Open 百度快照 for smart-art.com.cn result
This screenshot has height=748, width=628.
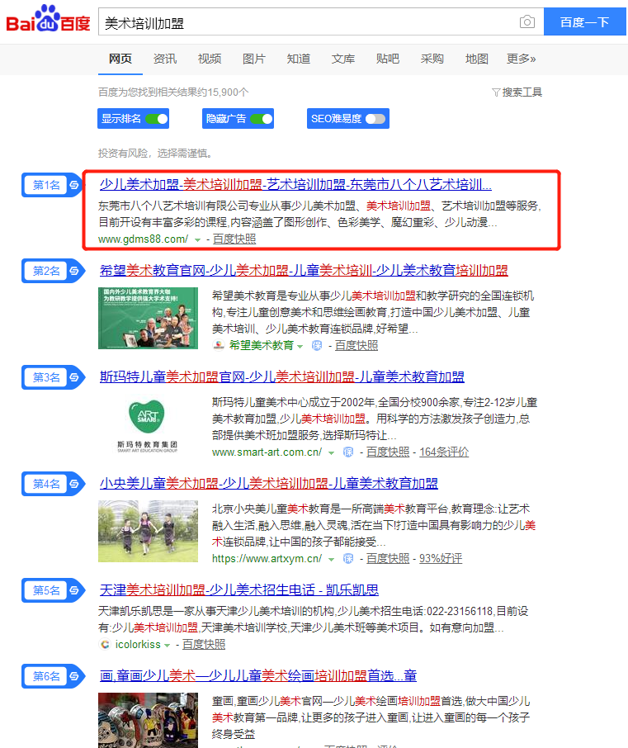[x=388, y=452]
